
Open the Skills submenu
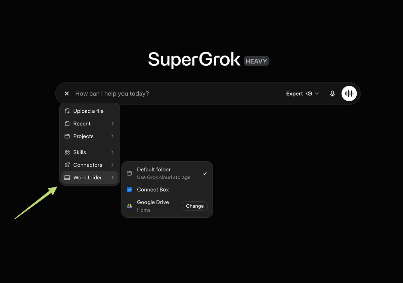click(90, 152)
